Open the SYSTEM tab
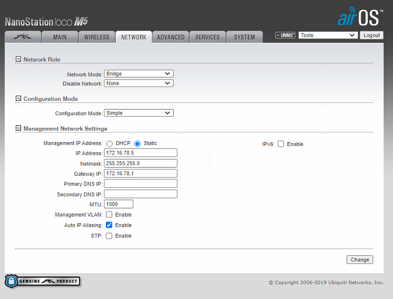The width and height of the screenshot is (393, 299). (245, 37)
